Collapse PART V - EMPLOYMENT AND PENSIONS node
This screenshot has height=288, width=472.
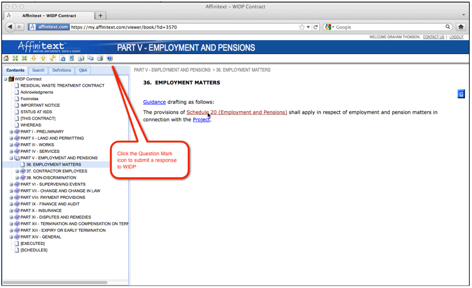(x=12, y=158)
